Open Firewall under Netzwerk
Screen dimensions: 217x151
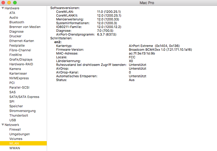coord(15,129)
